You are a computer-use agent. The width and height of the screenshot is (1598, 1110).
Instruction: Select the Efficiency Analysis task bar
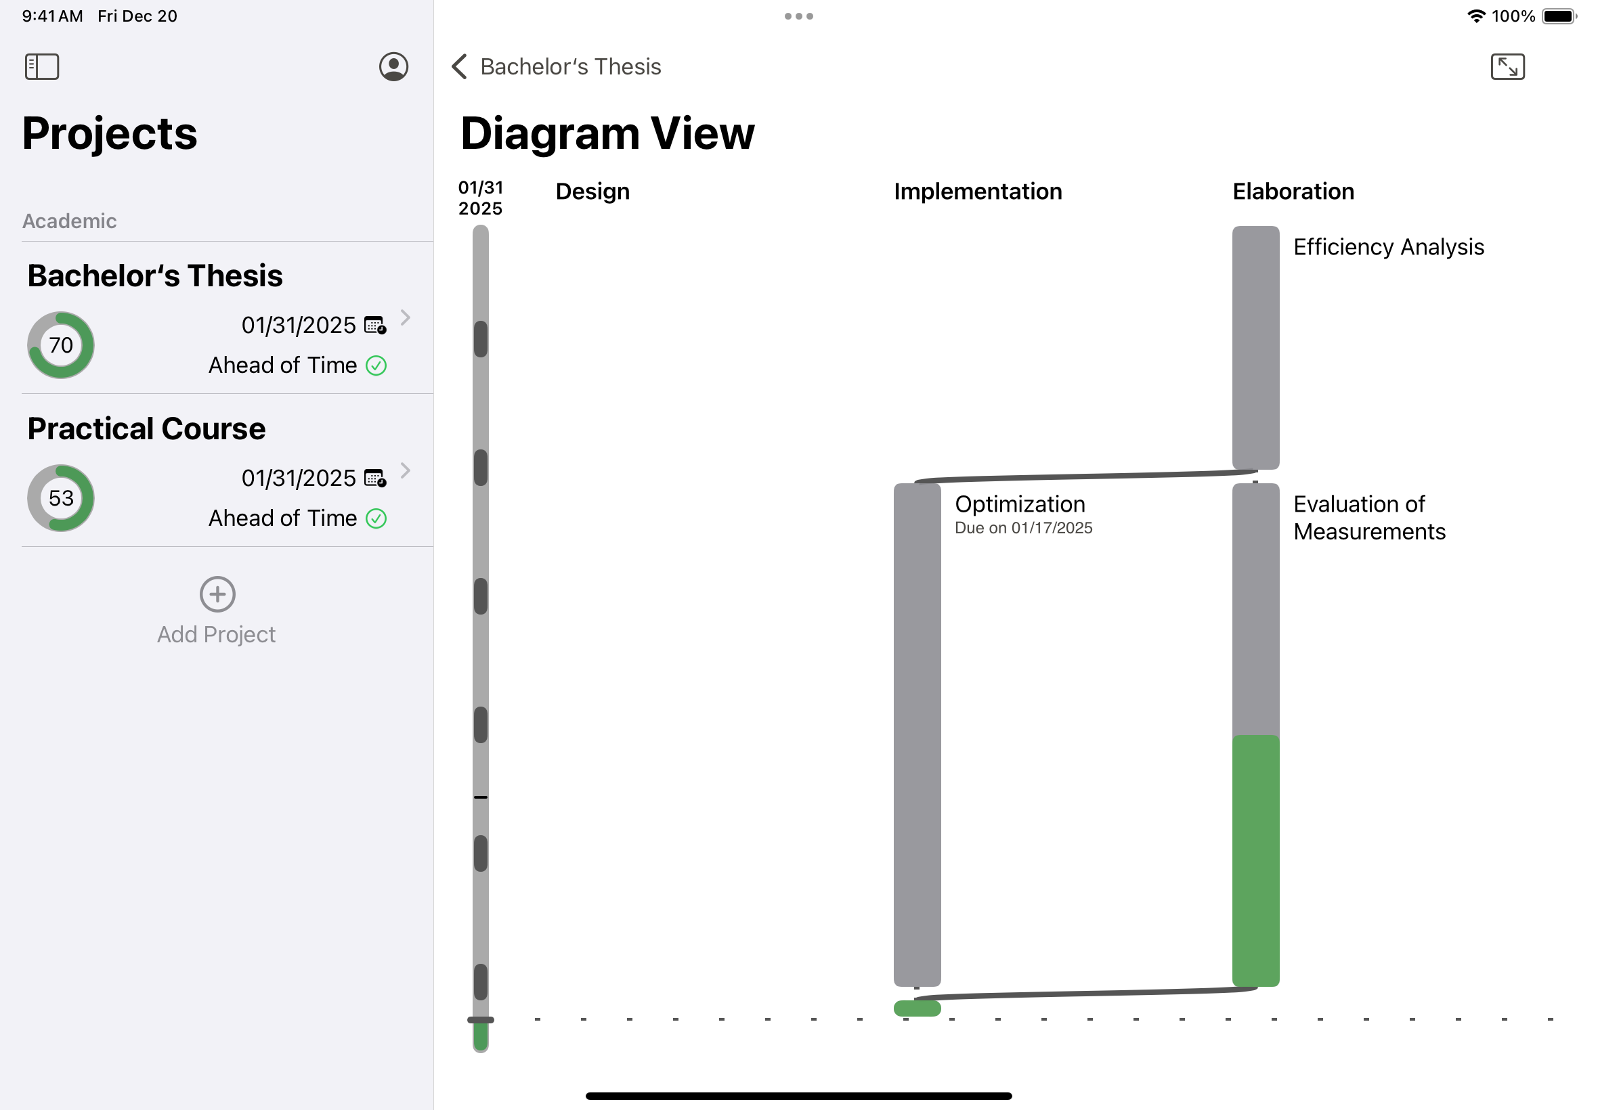(1255, 348)
